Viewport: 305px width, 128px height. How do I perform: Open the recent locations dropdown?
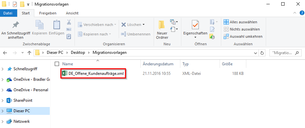tap(22, 53)
